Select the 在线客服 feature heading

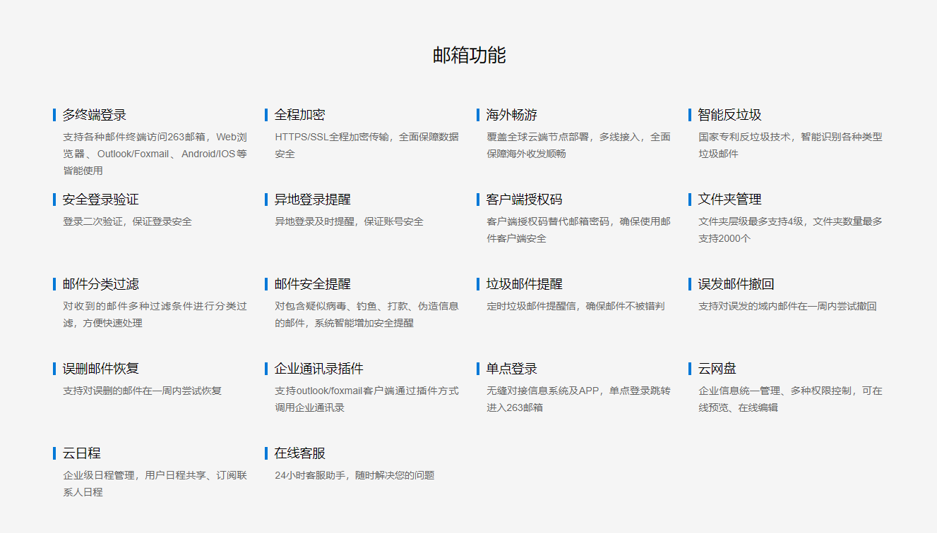299,453
